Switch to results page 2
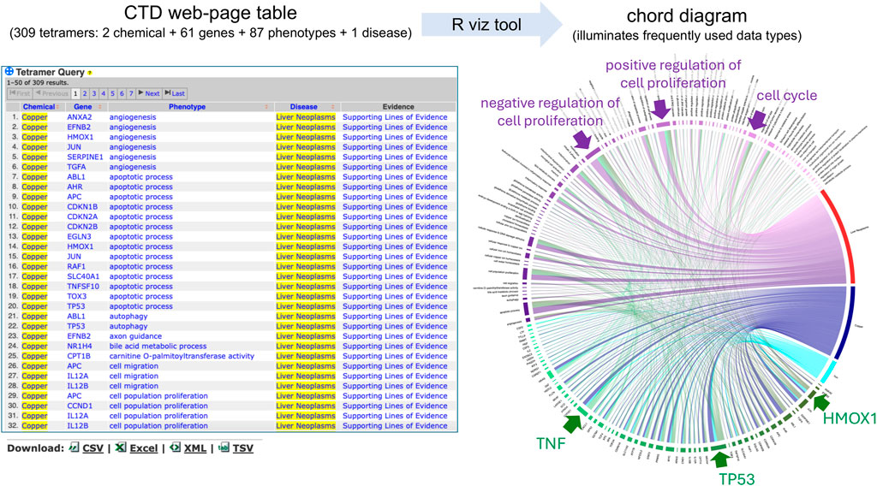 click(85, 94)
